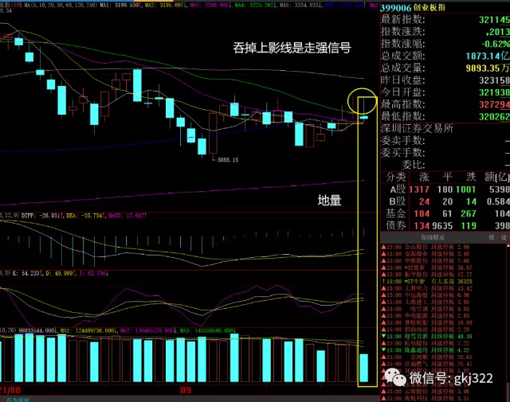The width and height of the screenshot is (510, 402).
Task: Click the 基金 falling count 267
Action: (x=469, y=213)
